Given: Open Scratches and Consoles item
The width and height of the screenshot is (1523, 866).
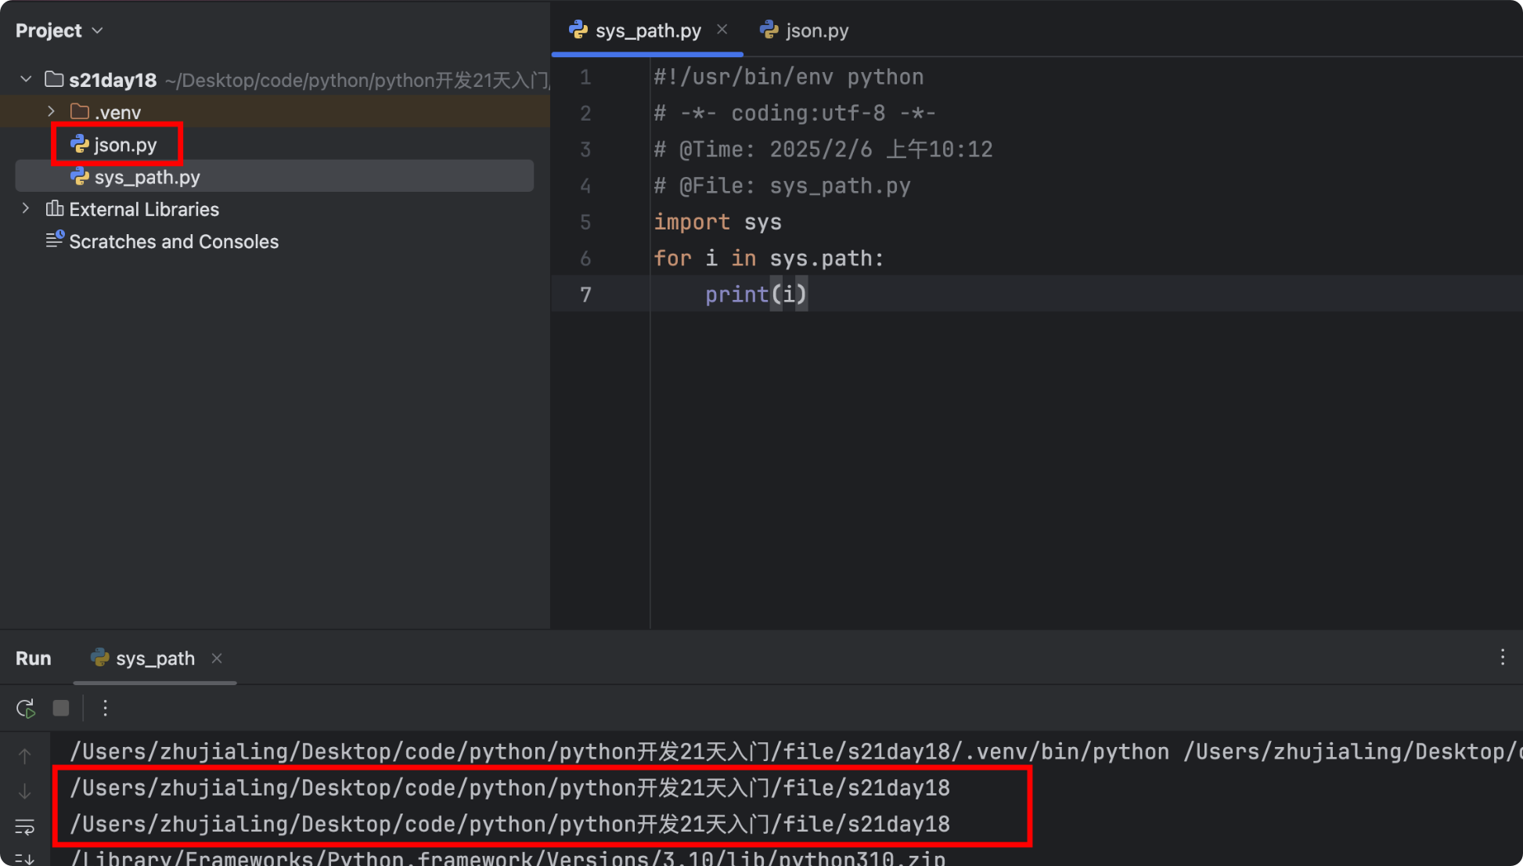Looking at the screenshot, I should 173,241.
